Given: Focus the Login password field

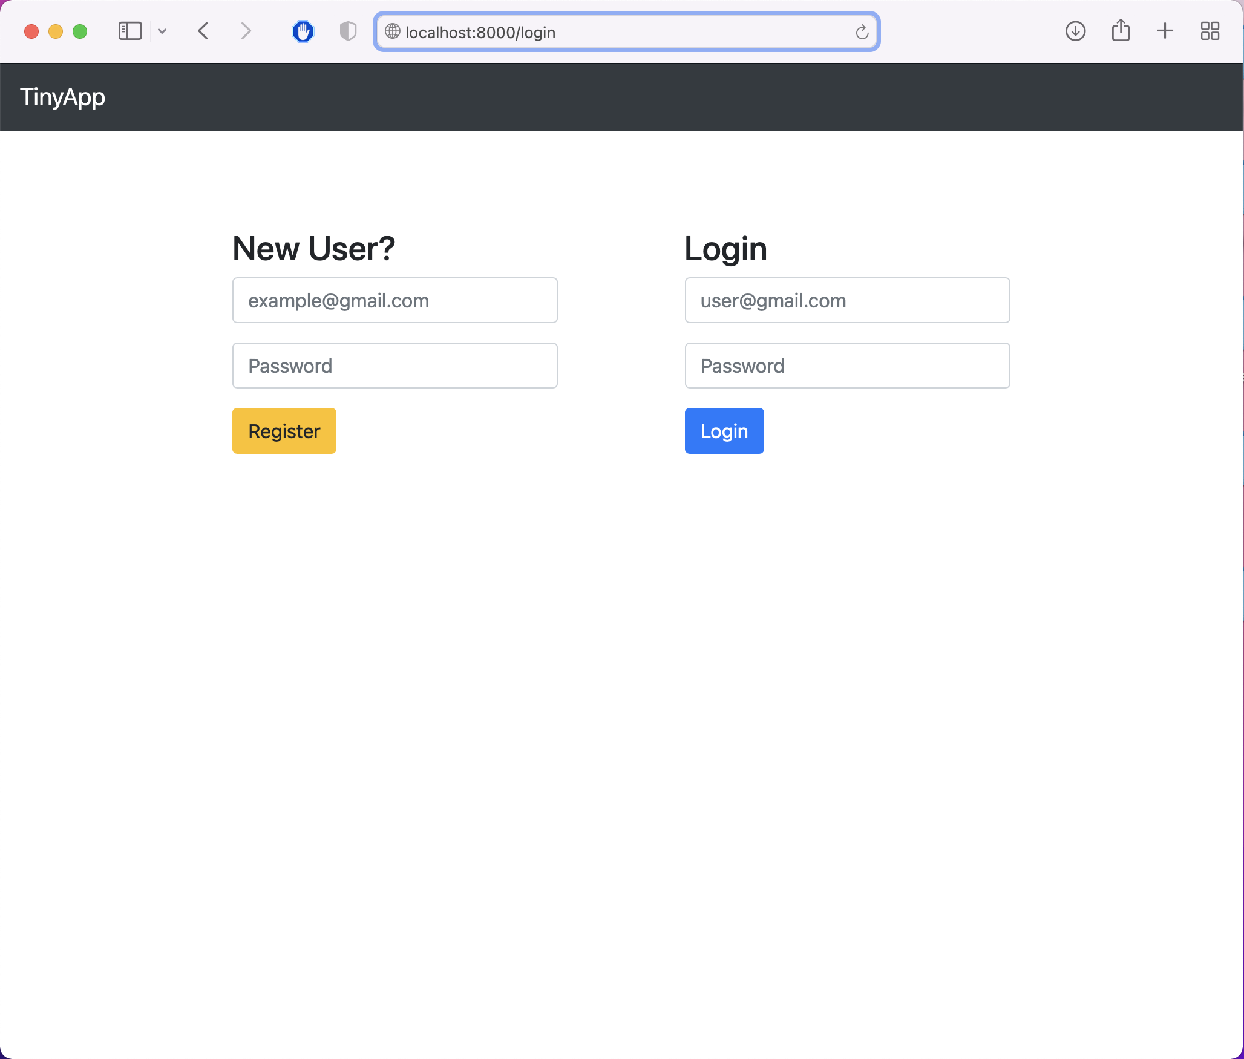Looking at the screenshot, I should [x=846, y=366].
